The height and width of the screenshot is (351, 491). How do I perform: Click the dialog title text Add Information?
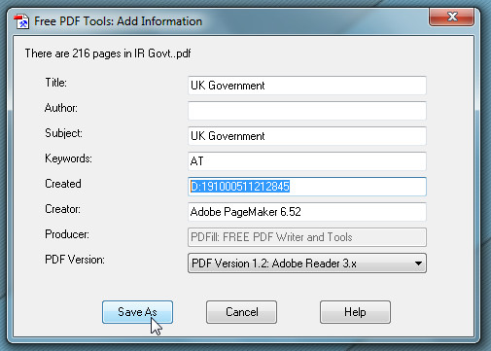[159, 21]
